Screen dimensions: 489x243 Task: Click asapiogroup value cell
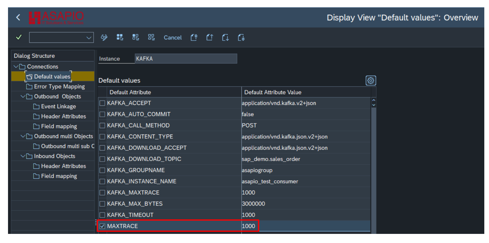point(306,170)
